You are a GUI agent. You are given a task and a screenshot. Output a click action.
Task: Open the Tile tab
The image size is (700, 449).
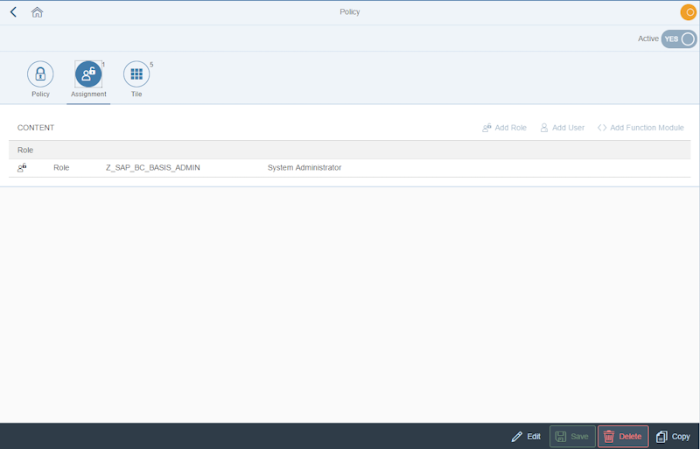[136, 79]
